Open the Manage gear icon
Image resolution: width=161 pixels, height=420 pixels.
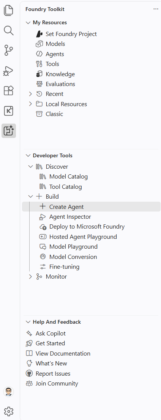click(9, 411)
